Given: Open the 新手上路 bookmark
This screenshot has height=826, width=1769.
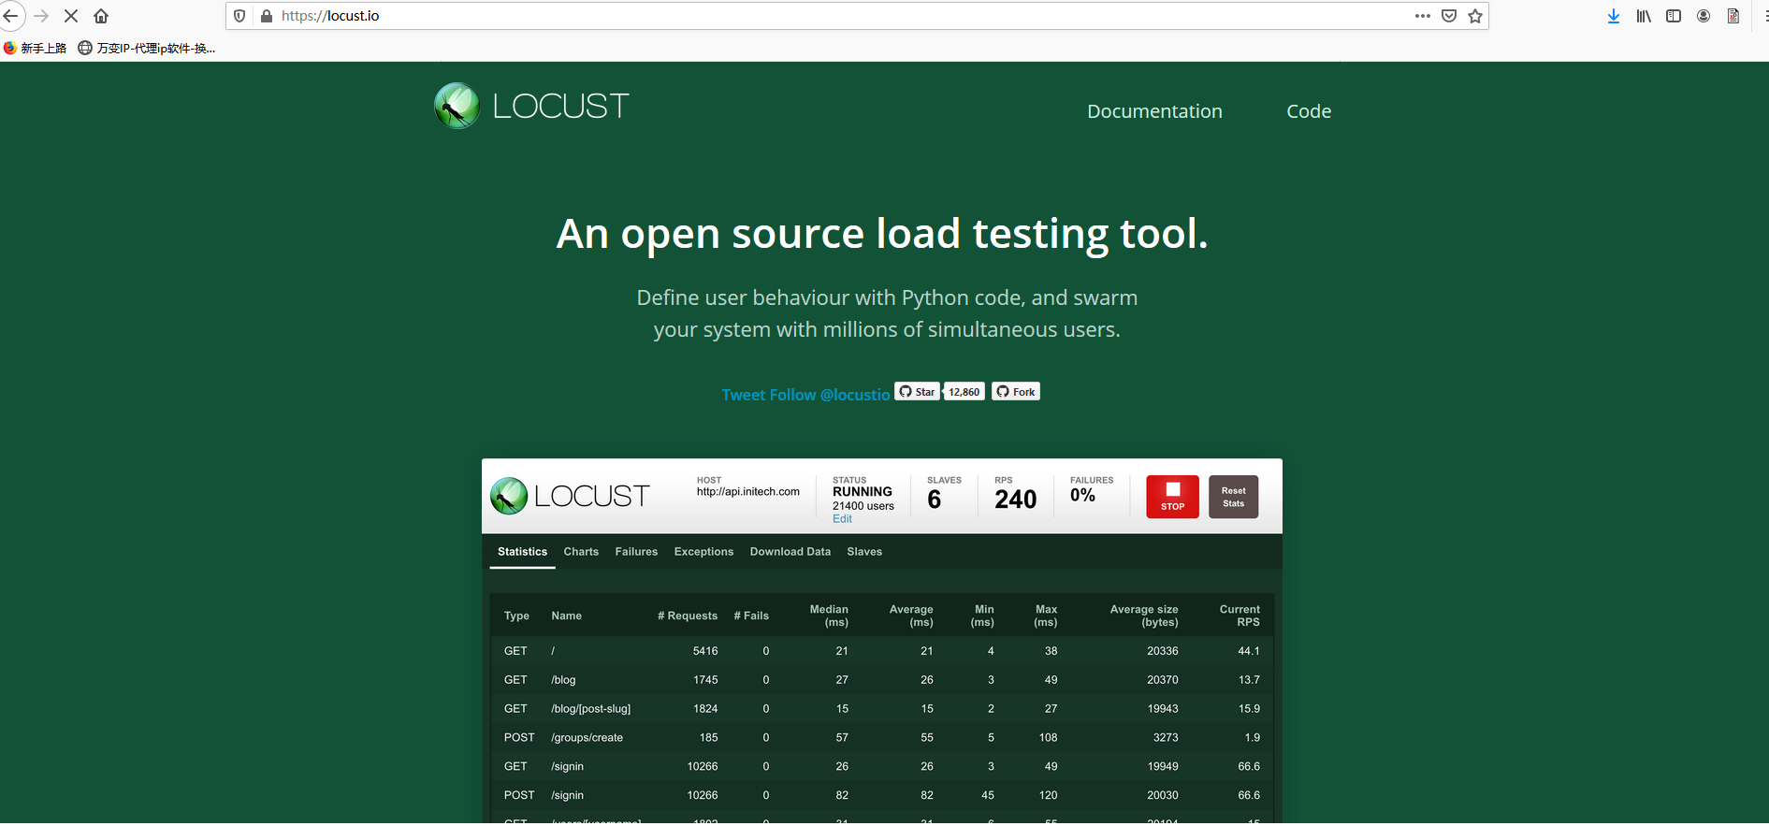Looking at the screenshot, I should pyautogui.click(x=35, y=48).
